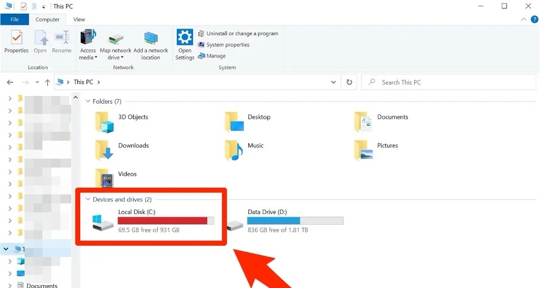The image size is (540, 288).
Task: Switch to the View ribbon tab
Action: click(x=79, y=19)
